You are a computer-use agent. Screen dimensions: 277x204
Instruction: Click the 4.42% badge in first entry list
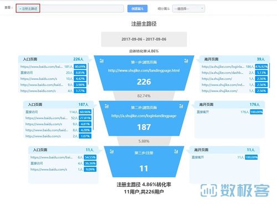80,79
